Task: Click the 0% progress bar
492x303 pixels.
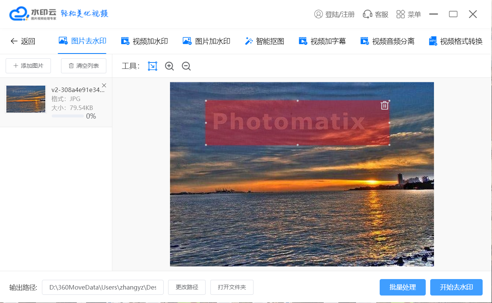Action: [x=68, y=116]
